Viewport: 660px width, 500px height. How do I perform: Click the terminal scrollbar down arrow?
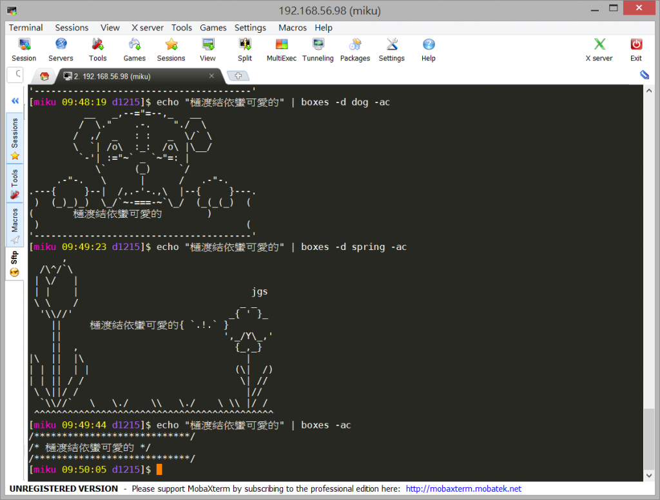pos(649,476)
